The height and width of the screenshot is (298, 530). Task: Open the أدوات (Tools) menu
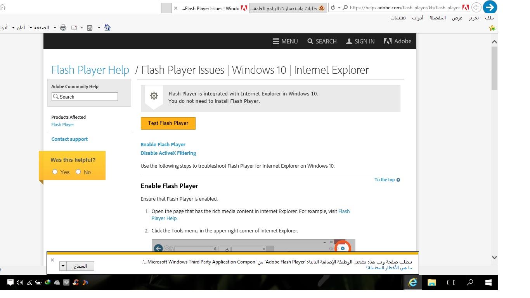point(417,18)
